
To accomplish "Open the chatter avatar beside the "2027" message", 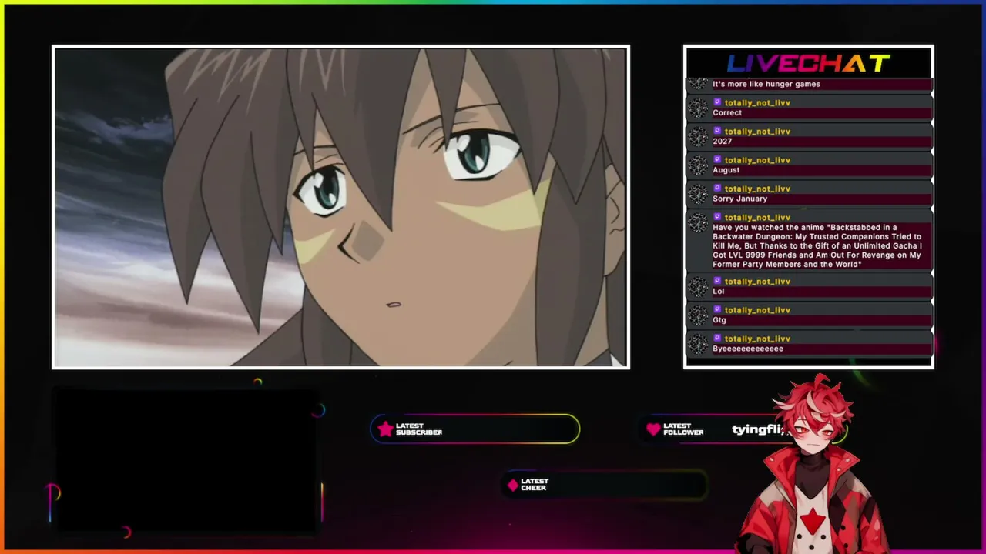I will pyautogui.click(x=698, y=136).
